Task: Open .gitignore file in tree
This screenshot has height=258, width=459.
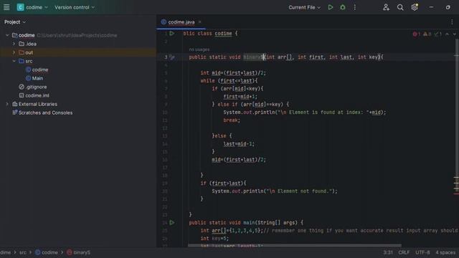Action: coord(33,87)
